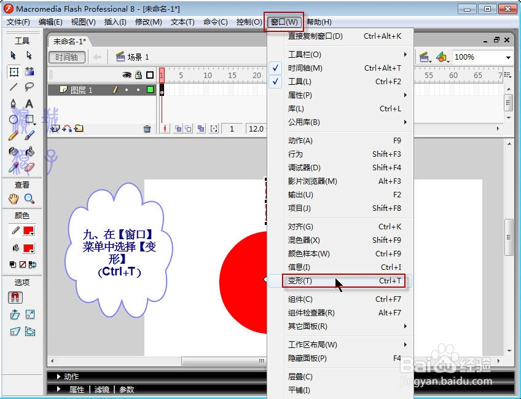Screen dimensions: 521x399
Task: Switch to the 滤镜 tab
Action: 101,389
